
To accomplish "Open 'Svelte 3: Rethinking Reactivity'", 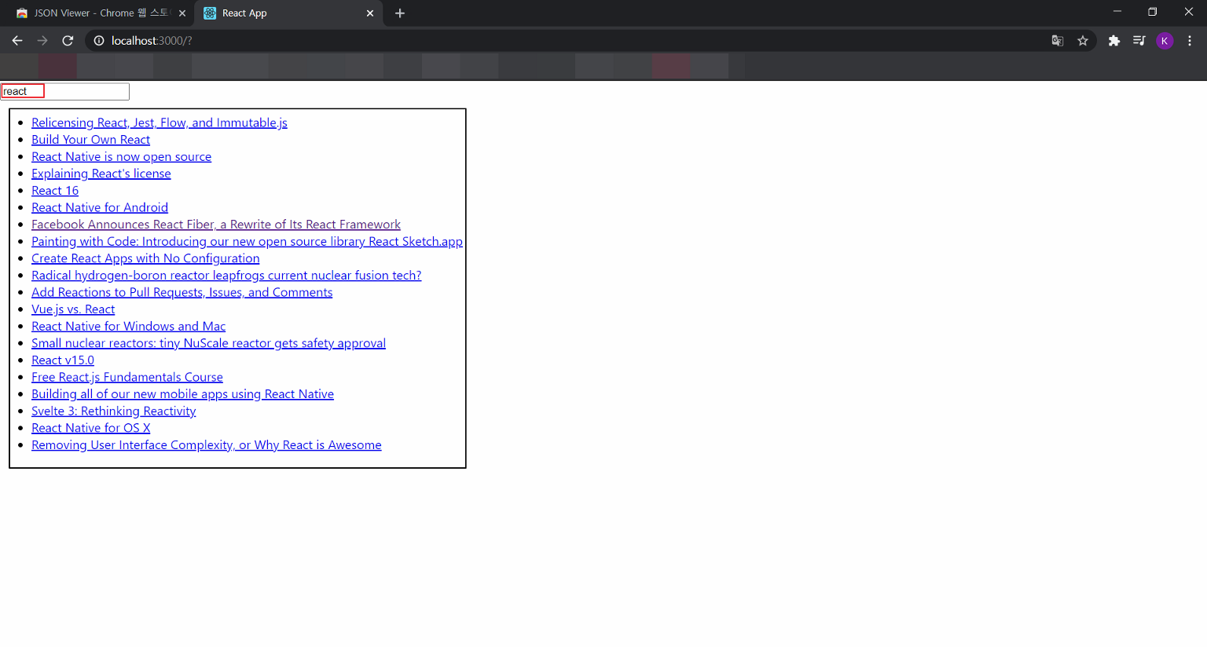I will [x=113, y=411].
